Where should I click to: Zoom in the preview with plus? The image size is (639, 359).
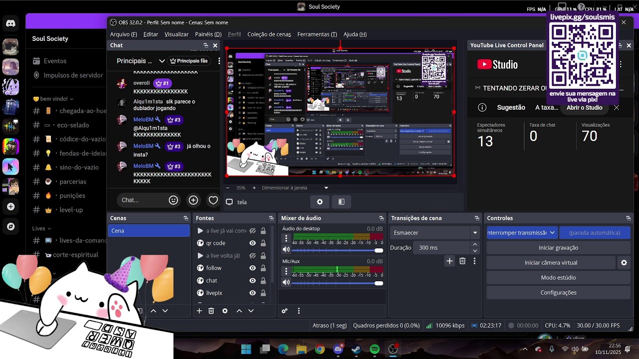coord(254,188)
